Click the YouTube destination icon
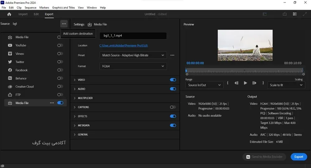 click(x=10, y=45)
